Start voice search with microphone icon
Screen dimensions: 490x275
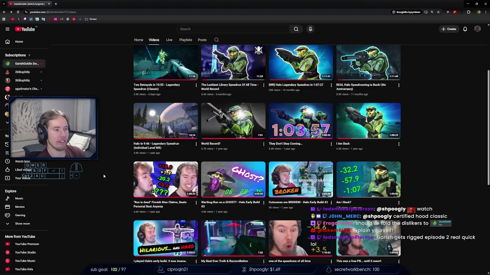pos(310,29)
